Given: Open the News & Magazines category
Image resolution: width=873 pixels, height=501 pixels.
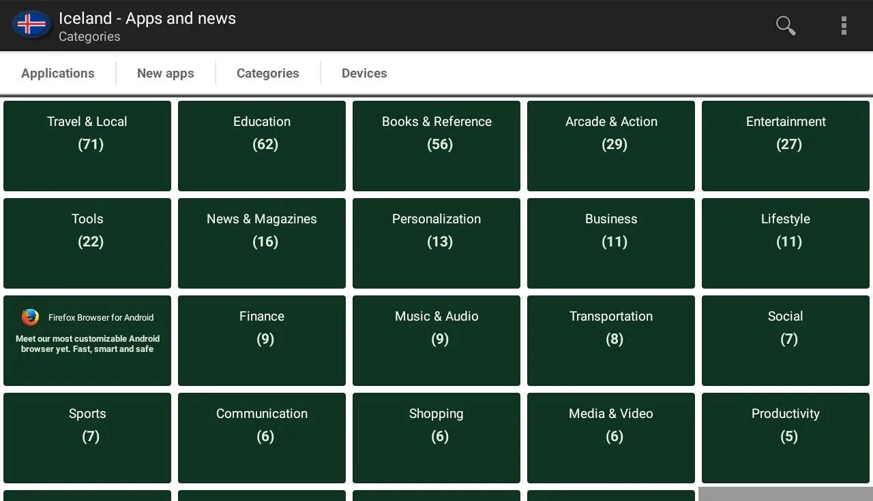Looking at the screenshot, I should coord(262,243).
